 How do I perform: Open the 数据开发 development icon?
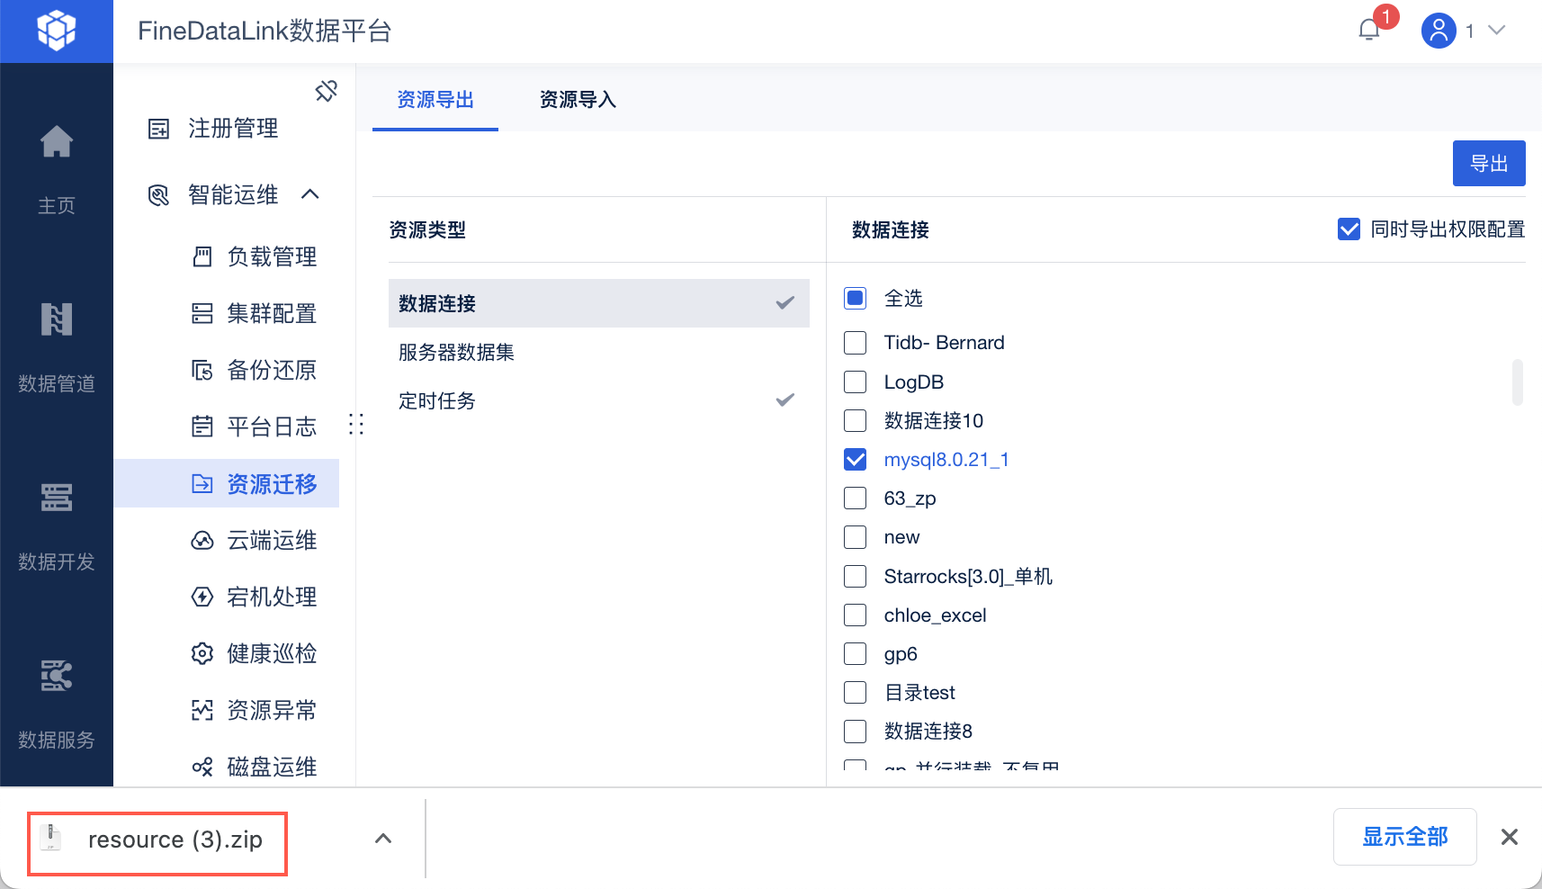(x=57, y=498)
